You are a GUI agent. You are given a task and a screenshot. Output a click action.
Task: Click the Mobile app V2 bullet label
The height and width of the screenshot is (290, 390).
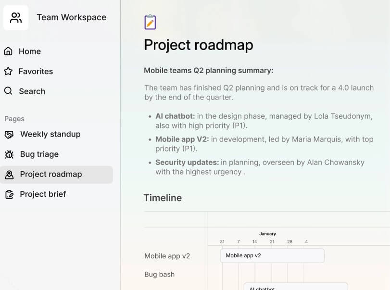point(182,139)
